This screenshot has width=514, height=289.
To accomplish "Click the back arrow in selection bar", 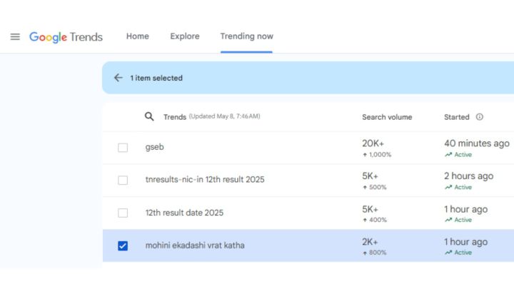I will (x=119, y=78).
